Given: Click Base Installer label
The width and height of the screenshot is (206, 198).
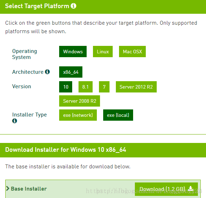Looking at the screenshot, I should pyautogui.click(x=29, y=189).
